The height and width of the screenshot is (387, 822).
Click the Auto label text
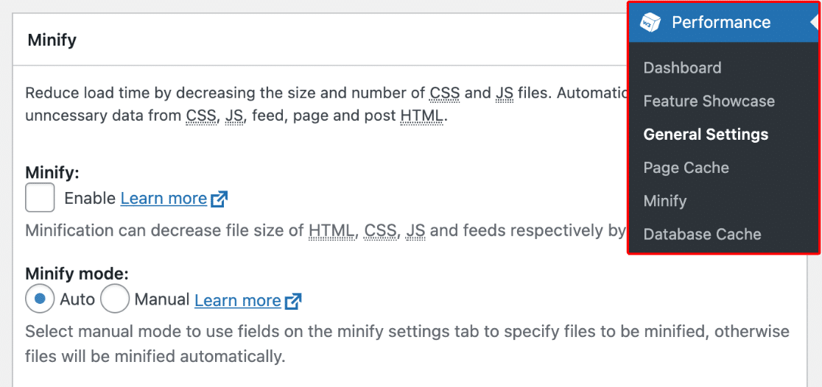pos(77,300)
